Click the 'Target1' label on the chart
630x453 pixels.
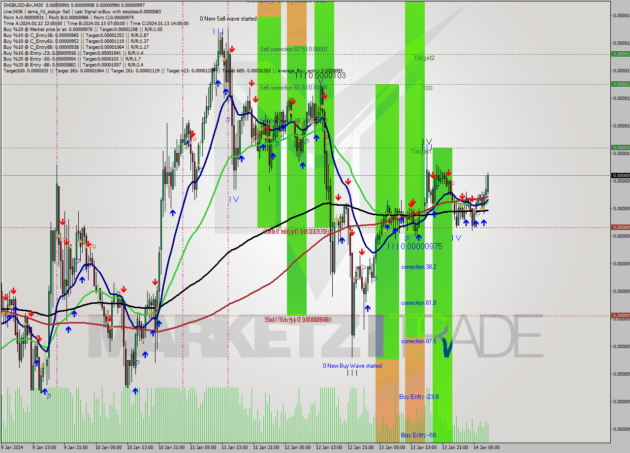click(x=421, y=151)
